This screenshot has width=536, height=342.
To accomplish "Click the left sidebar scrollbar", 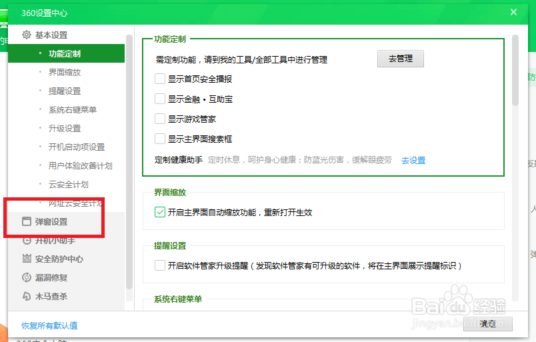I will pyautogui.click(x=129, y=162).
